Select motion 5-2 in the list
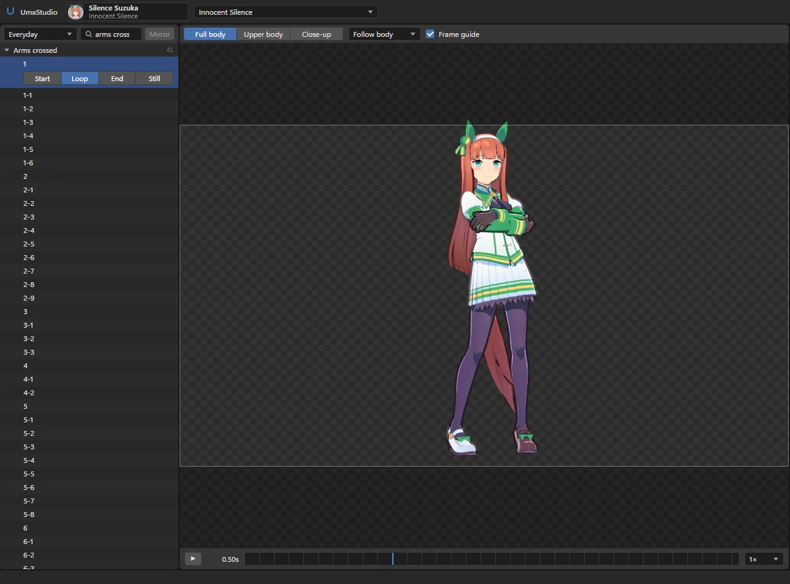Image resolution: width=790 pixels, height=584 pixels. point(89,433)
